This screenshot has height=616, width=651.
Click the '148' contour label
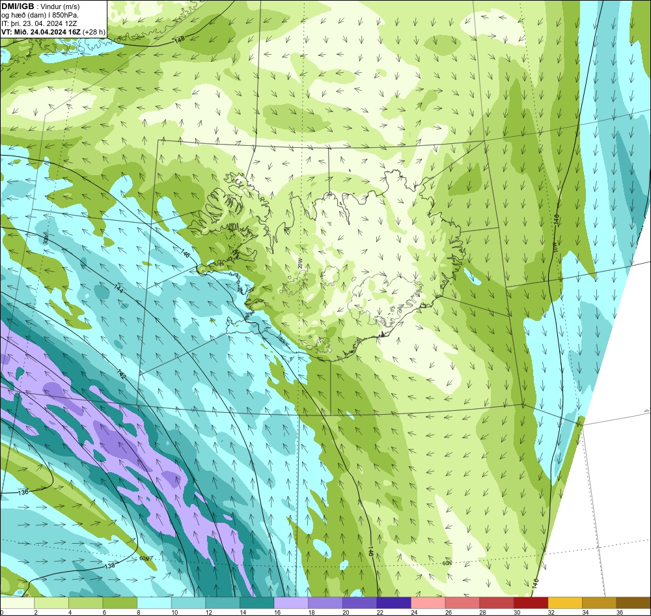tap(180, 40)
